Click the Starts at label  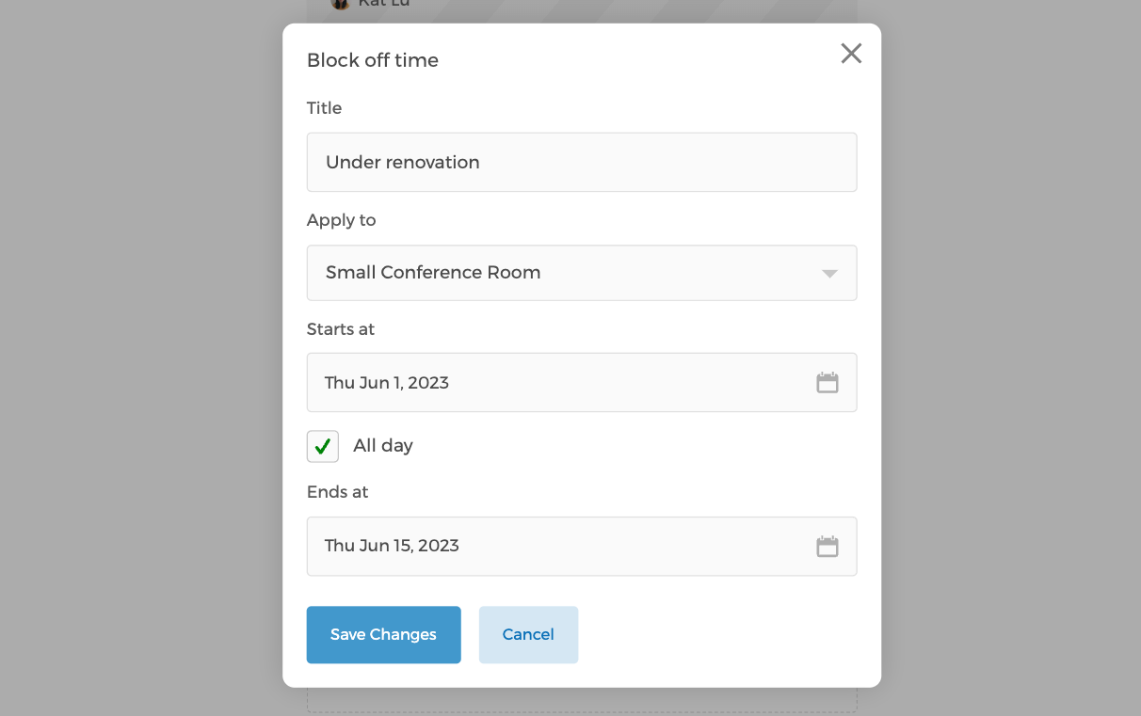pos(340,329)
